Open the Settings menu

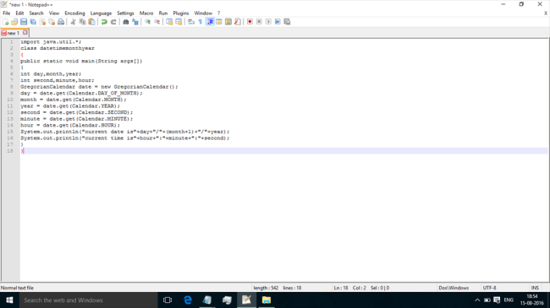[125, 13]
